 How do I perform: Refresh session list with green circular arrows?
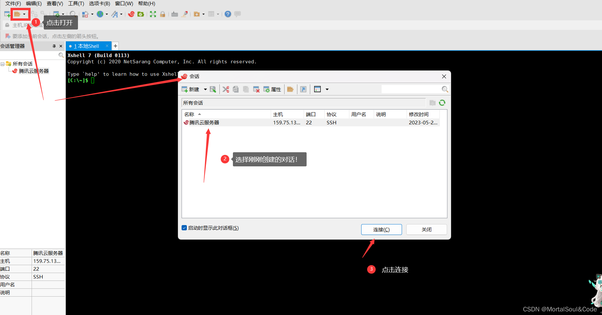(442, 103)
